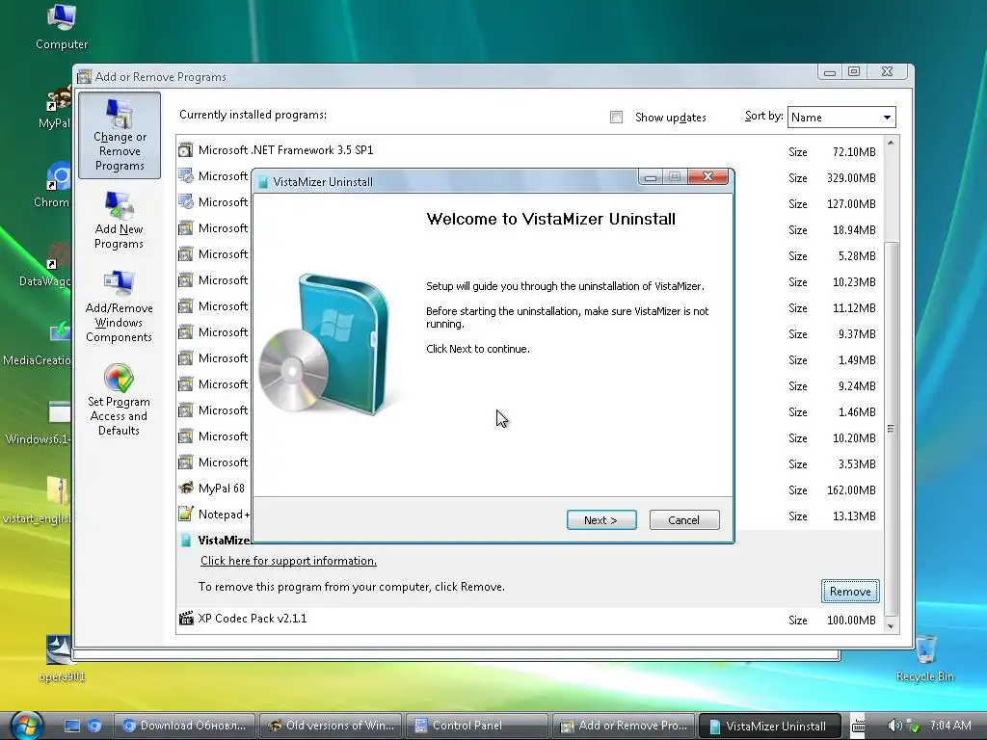Click network security tray icon

tap(914, 727)
